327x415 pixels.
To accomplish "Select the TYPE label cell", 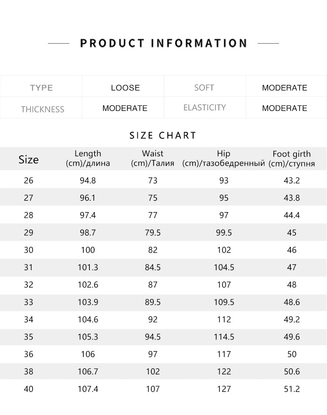I will pos(41,88).
